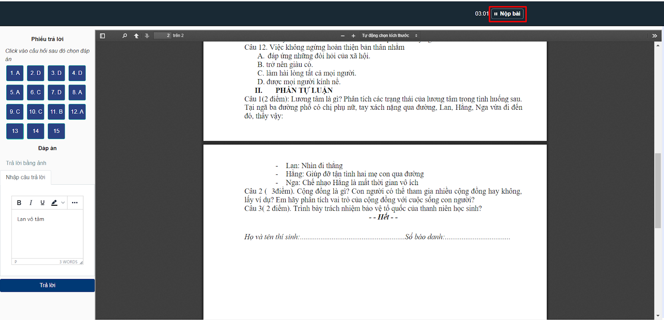
Task: Click the editor element path 'P'
Action: point(16,262)
